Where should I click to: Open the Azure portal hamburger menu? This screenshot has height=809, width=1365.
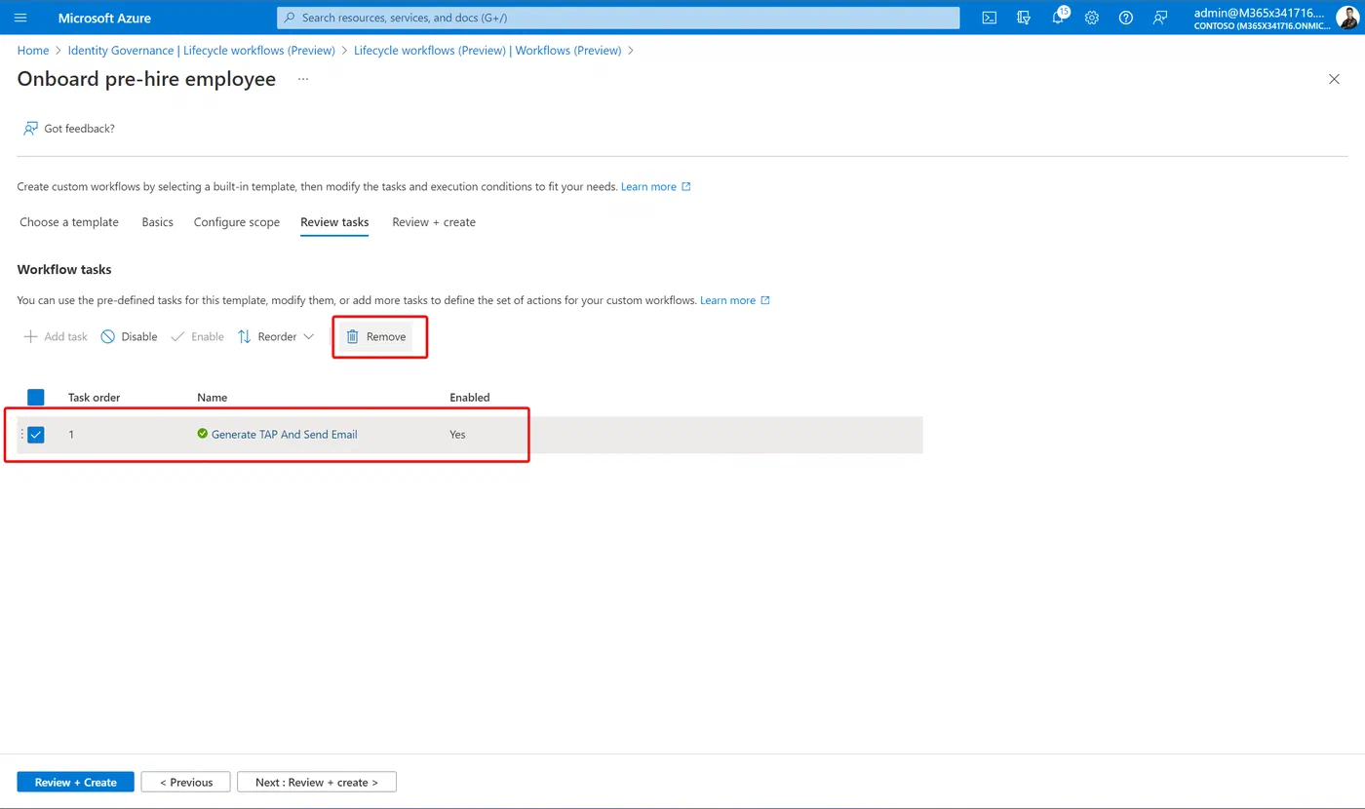pos(20,18)
